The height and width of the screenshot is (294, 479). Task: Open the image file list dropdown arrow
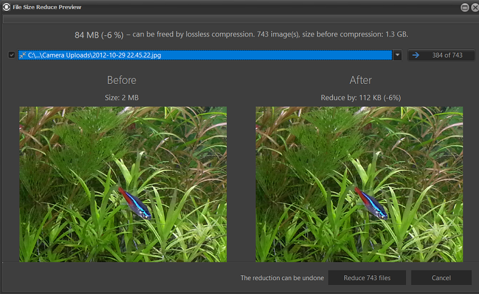[398, 55]
